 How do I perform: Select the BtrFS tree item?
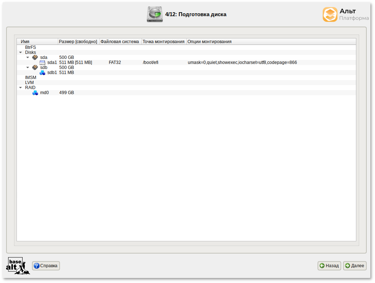point(31,47)
